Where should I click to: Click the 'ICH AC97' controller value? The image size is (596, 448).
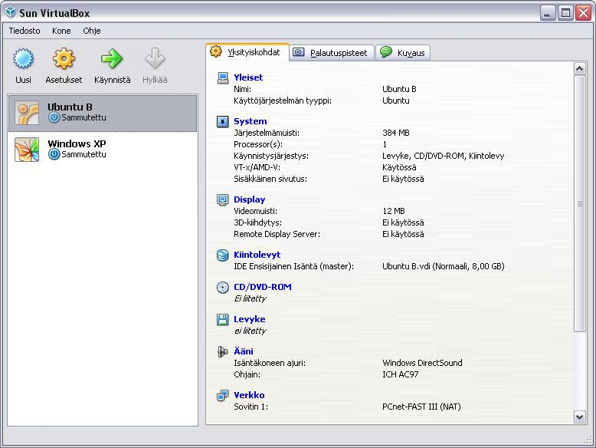[x=400, y=374]
